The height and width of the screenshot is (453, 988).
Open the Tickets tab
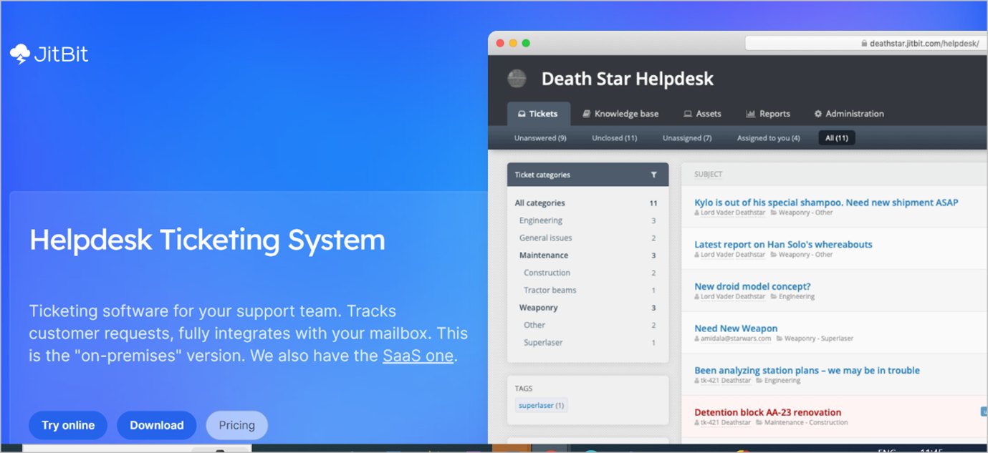click(539, 114)
